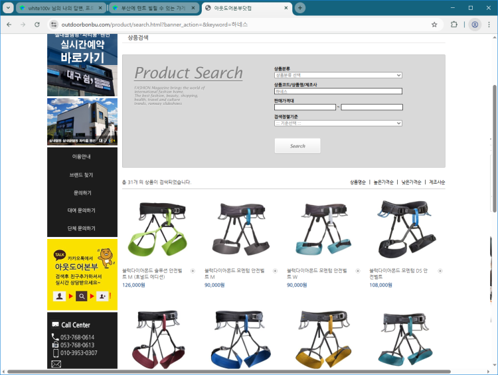Select the 아웃도어본부닷컴 tab
The width and height of the screenshot is (498, 375).
pos(246,8)
